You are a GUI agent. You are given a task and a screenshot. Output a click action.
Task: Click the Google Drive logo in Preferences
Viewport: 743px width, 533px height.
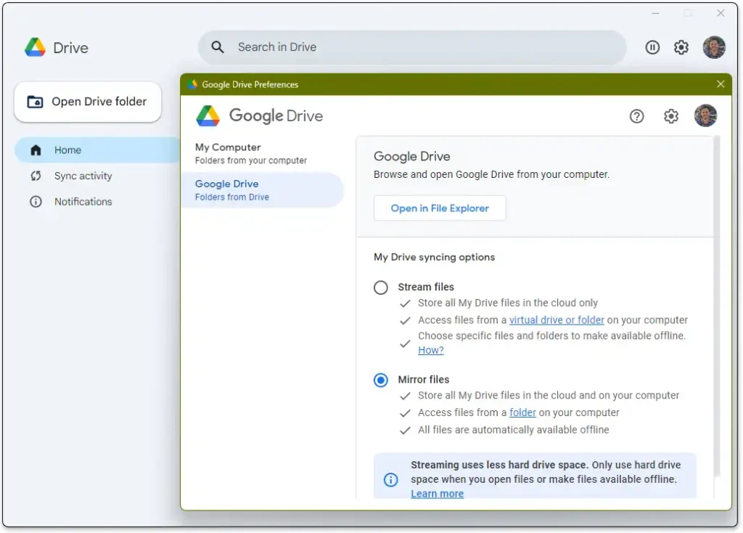coord(208,116)
